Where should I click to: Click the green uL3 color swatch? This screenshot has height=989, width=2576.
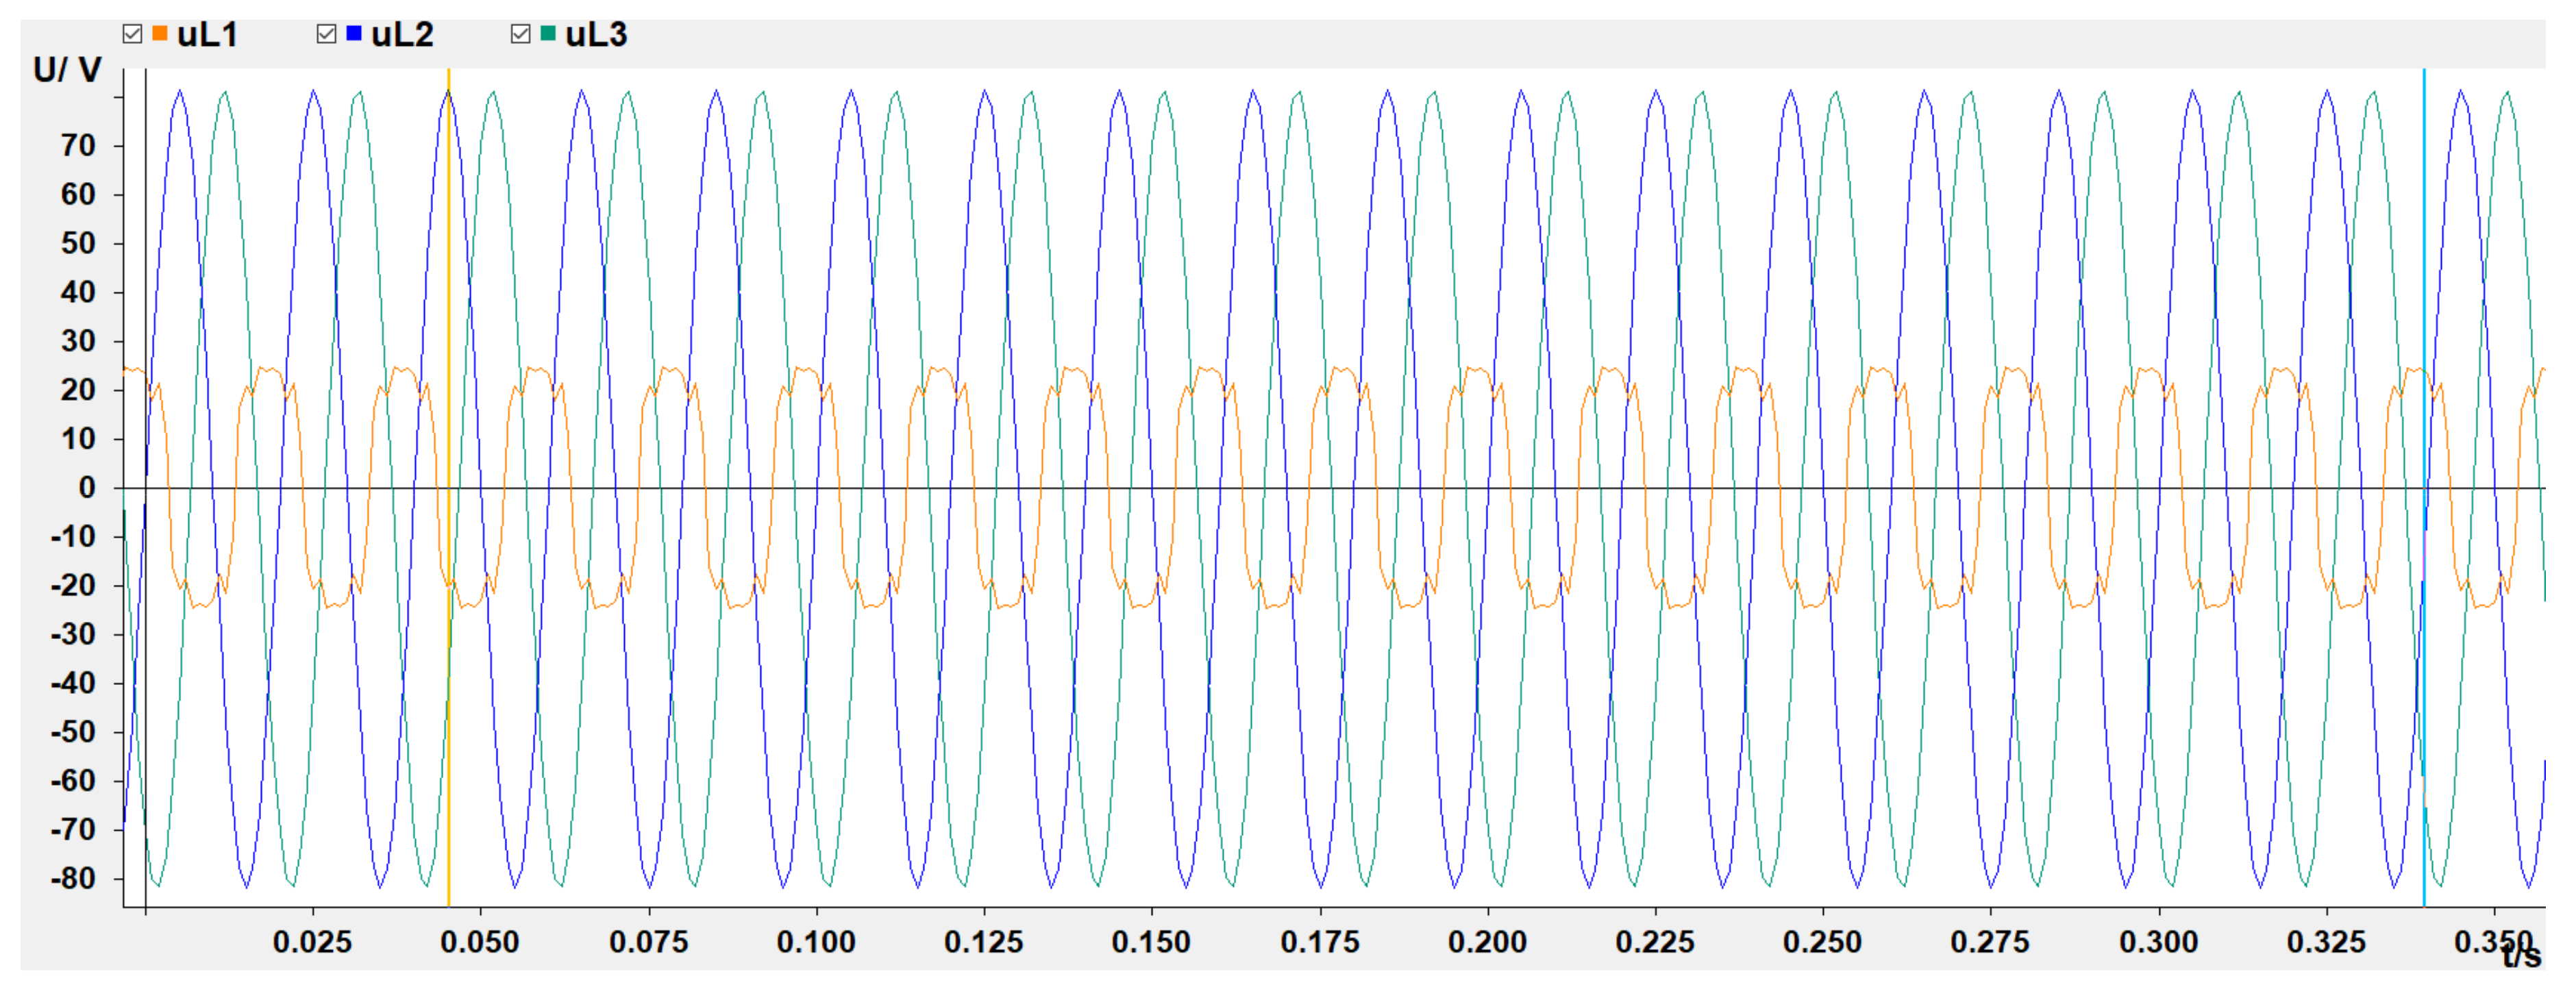pos(548,33)
